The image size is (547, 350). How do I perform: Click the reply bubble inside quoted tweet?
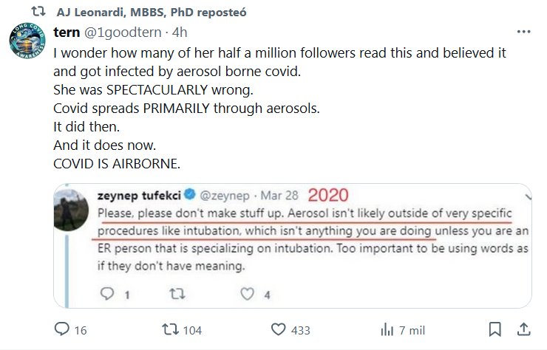(106, 295)
